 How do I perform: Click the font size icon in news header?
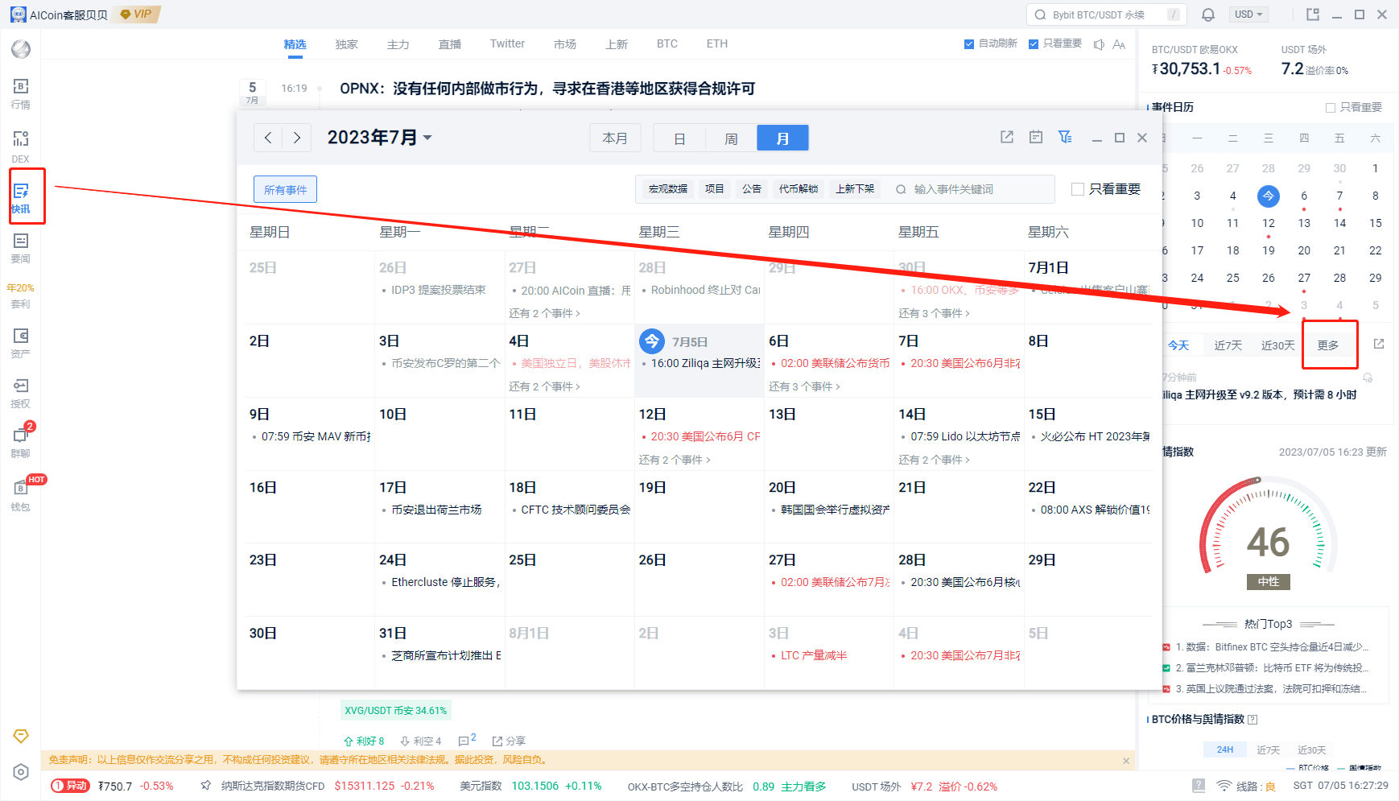point(1119,44)
